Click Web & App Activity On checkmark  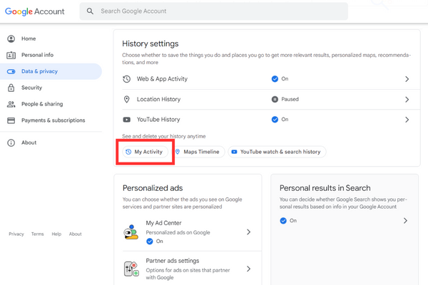(275, 79)
